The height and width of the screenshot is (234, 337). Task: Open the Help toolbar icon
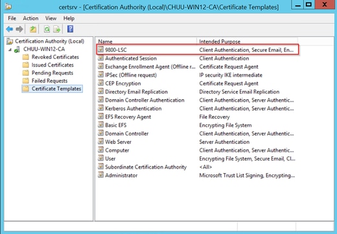(70, 29)
